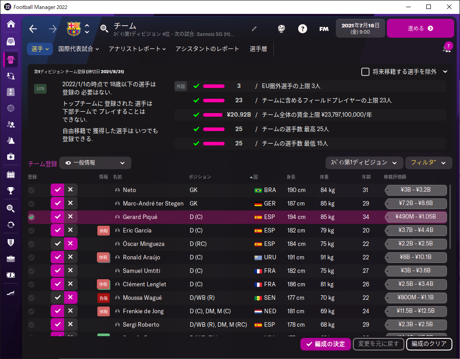Unregister Samuel Umtiti with the X toggle
460x359 pixels.
[70, 271]
